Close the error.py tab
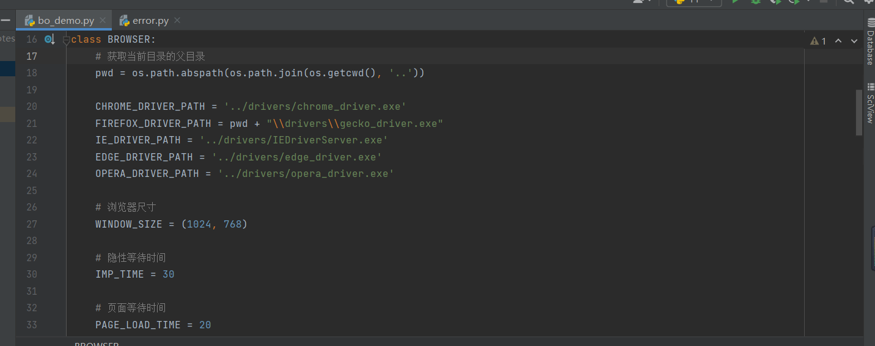Screen dimensions: 875x346 click(x=177, y=20)
